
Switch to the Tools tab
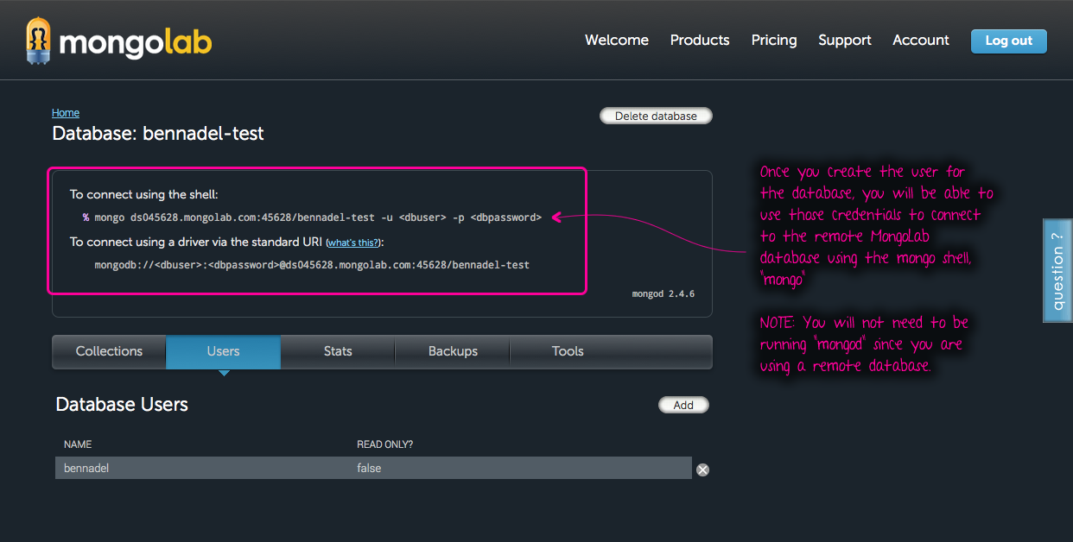pos(568,351)
